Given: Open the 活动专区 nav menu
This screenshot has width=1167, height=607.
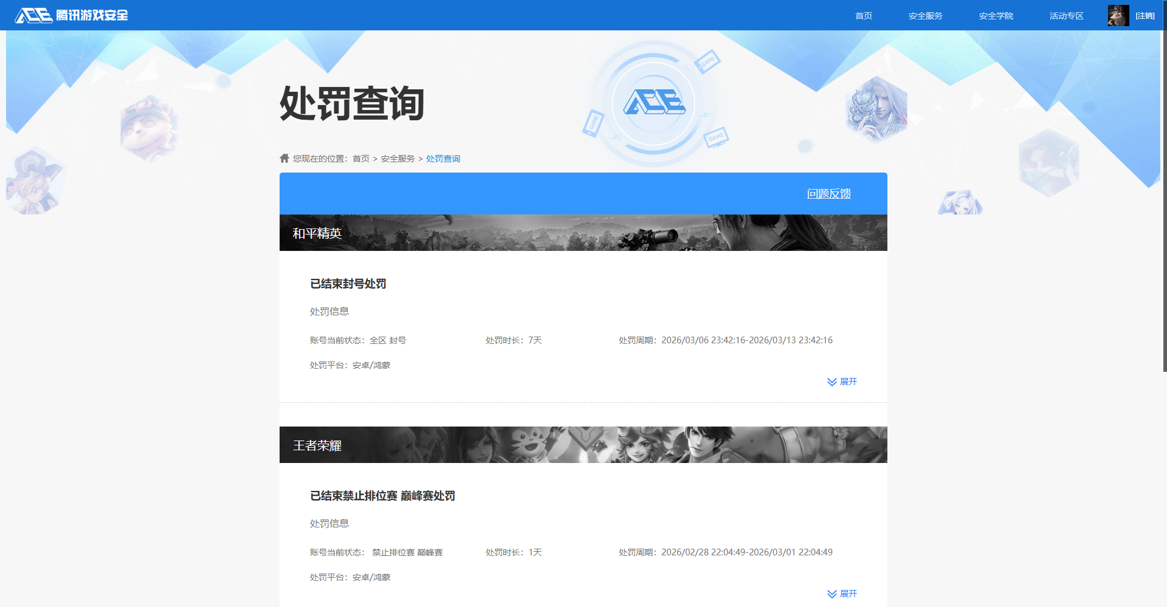Looking at the screenshot, I should [1067, 16].
